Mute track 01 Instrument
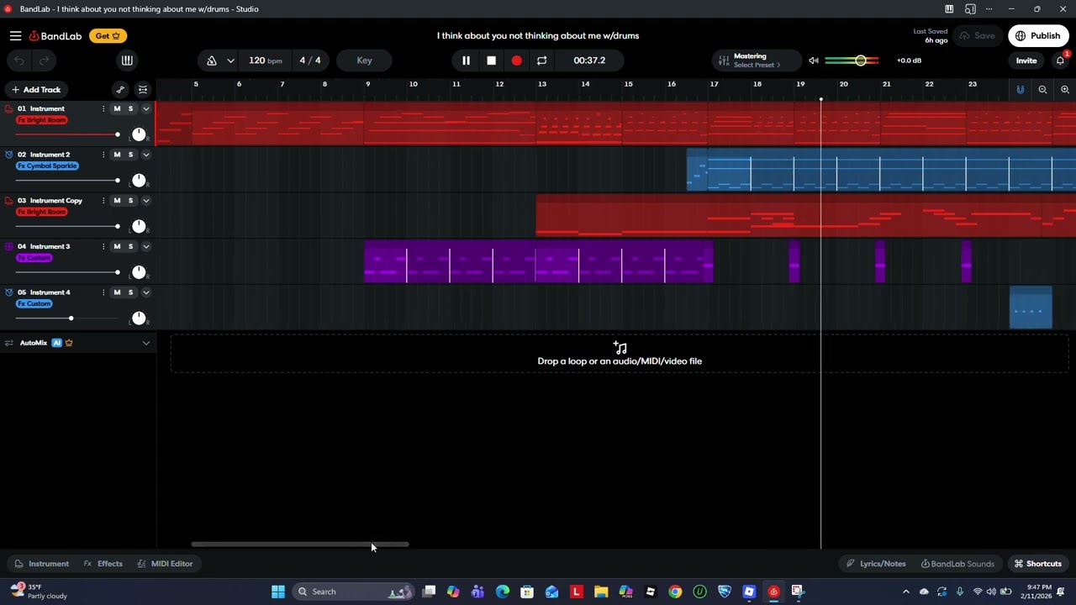This screenshot has height=605, width=1076. point(117,108)
